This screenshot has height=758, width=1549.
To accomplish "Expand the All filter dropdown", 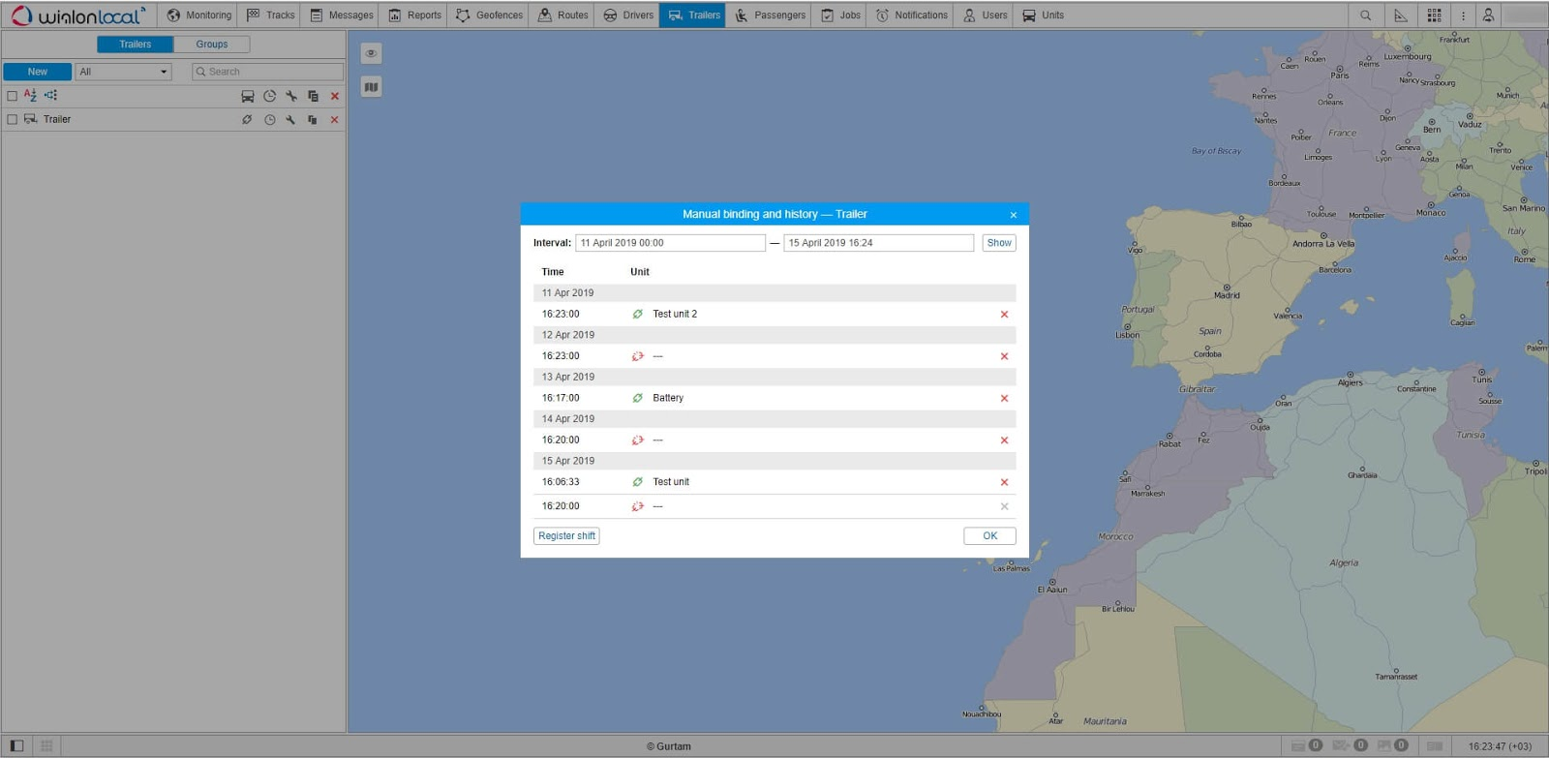I will (124, 72).
